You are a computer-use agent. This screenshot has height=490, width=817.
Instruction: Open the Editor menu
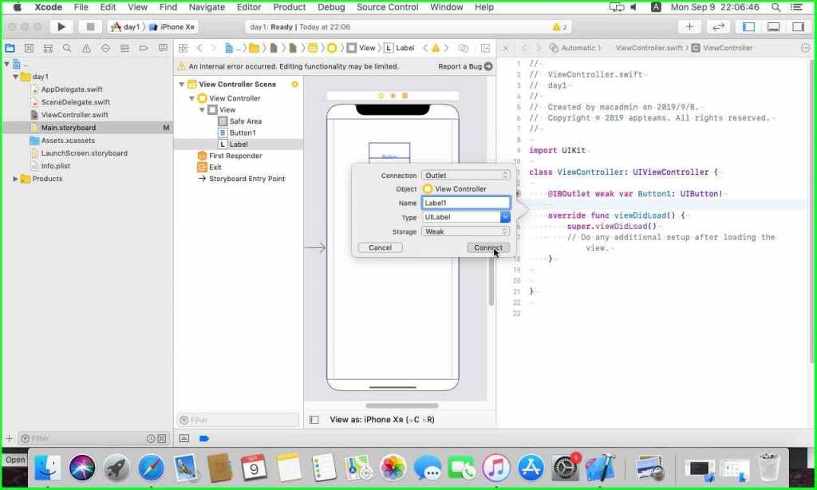click(x=249, y=7)
